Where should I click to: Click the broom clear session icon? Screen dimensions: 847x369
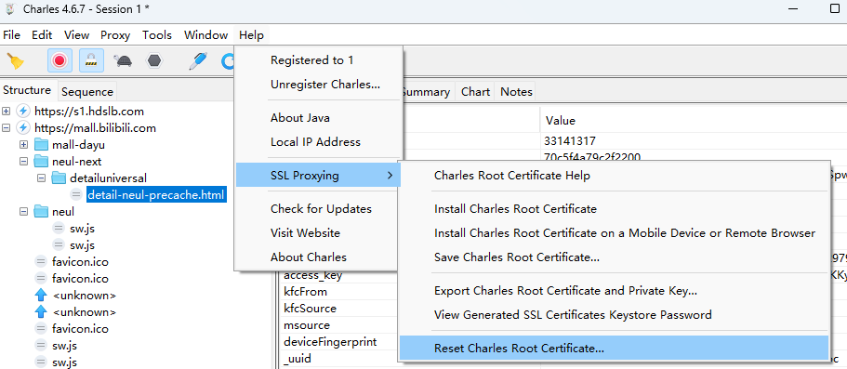coord(16,61)
